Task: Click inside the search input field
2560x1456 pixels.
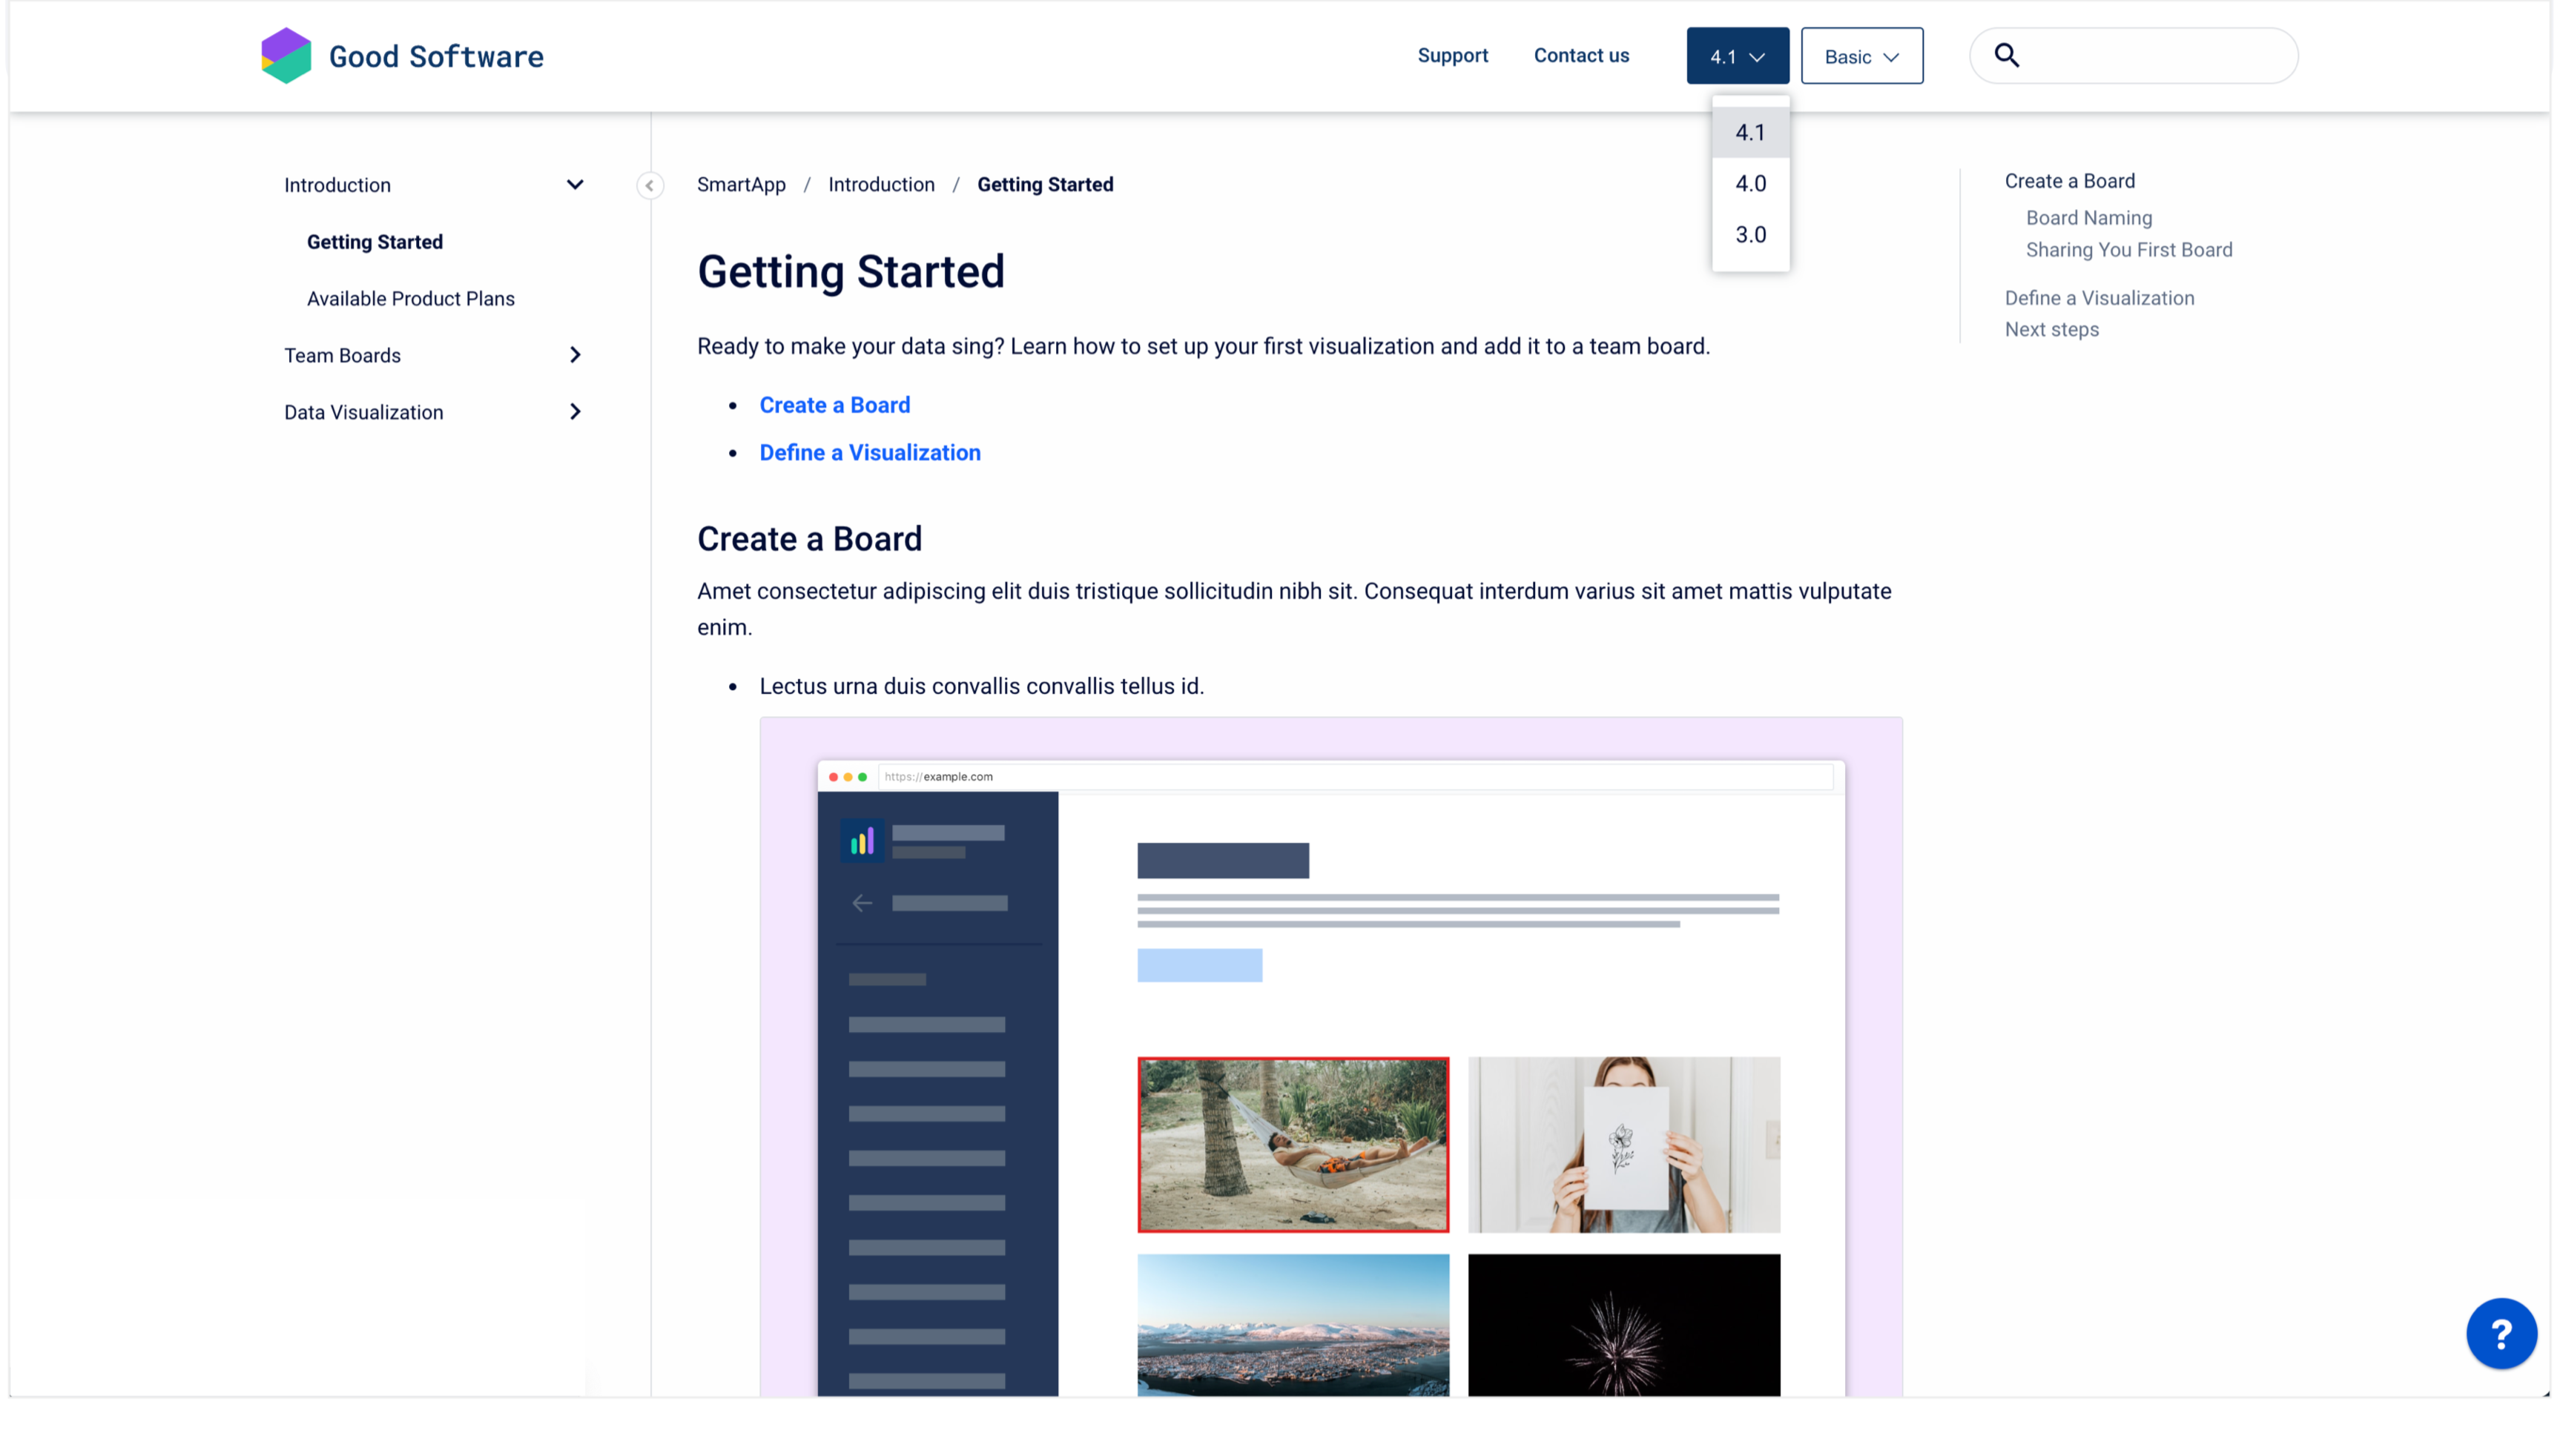Action: click(x=2161, y=56)
